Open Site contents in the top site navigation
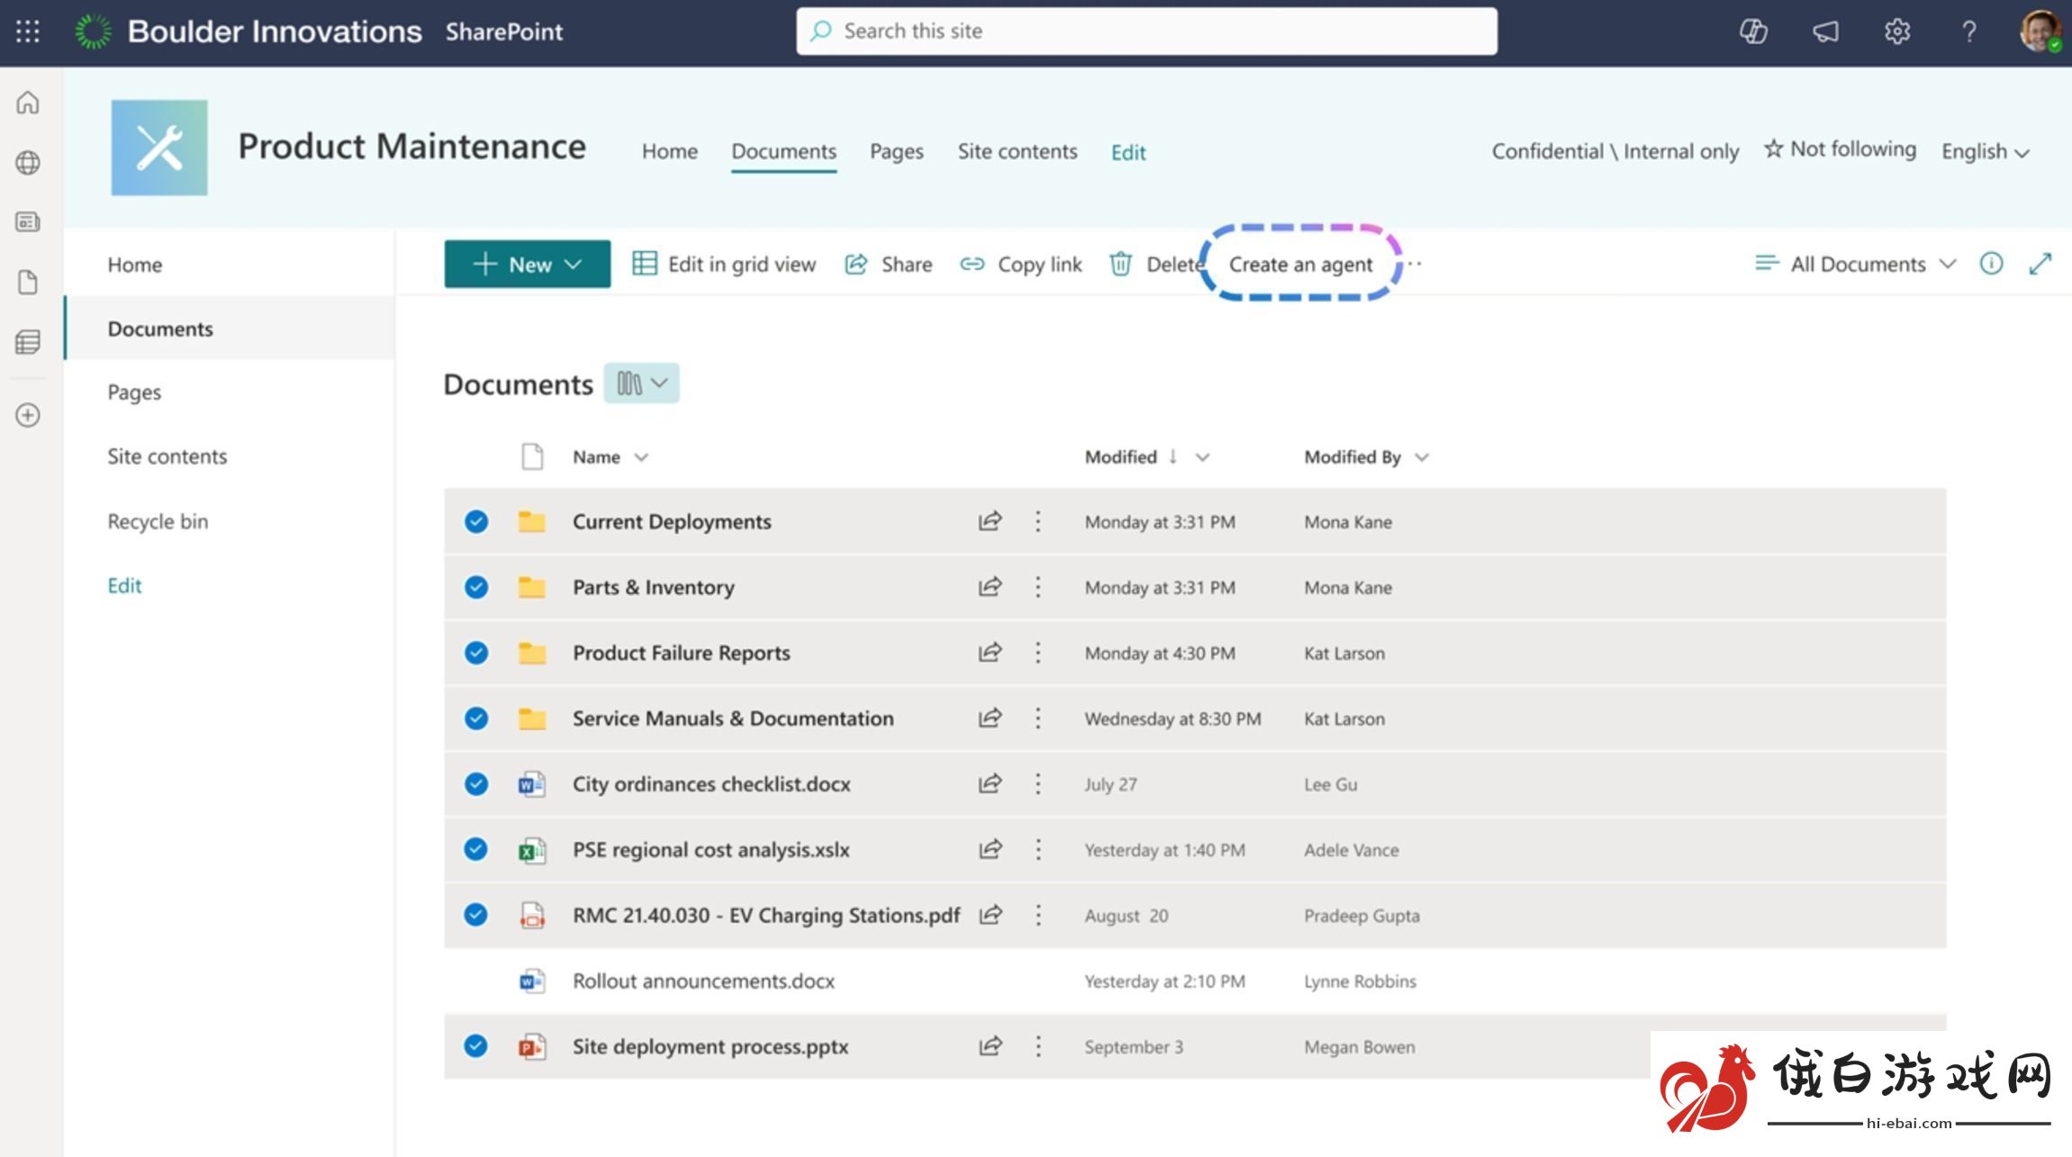 tap(1017, 151)
